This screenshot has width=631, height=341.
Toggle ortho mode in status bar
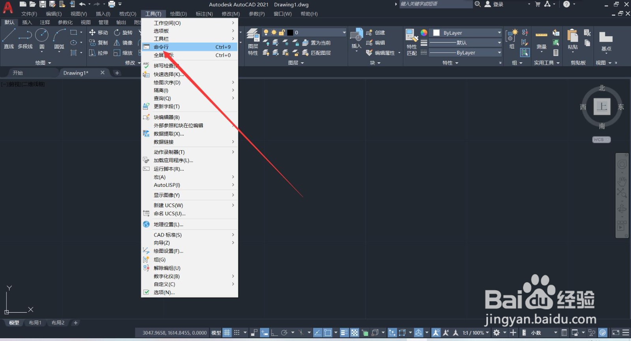(x=274, y=333)
